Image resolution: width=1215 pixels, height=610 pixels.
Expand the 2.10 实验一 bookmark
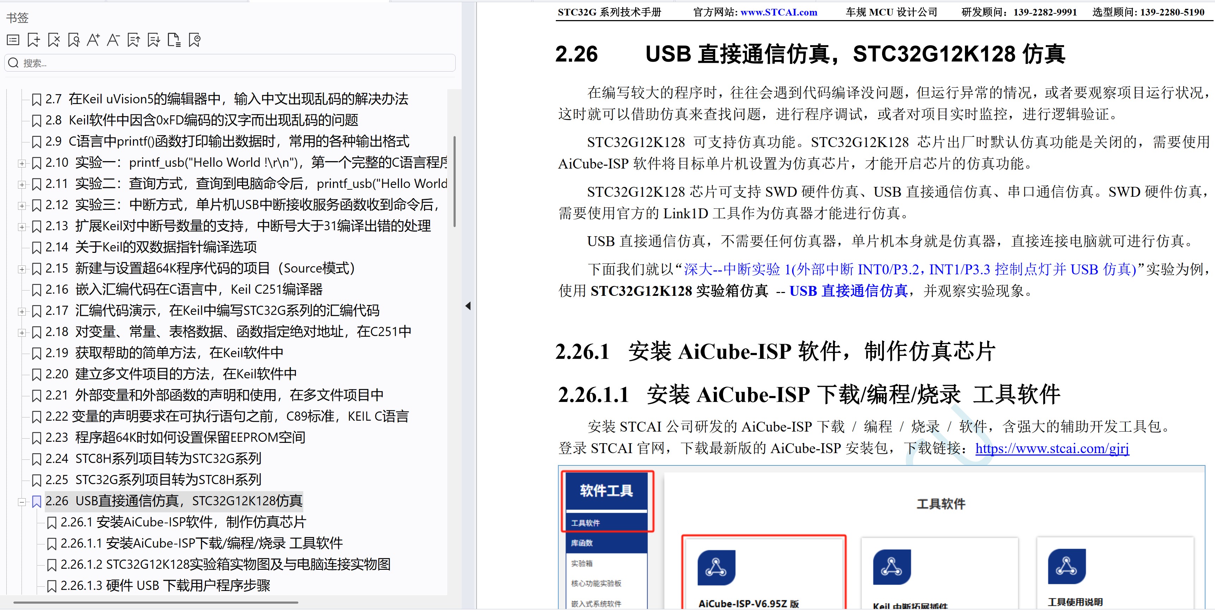(22, 164)
